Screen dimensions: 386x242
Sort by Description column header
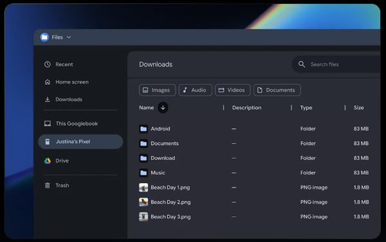click(x=246, y=108)
